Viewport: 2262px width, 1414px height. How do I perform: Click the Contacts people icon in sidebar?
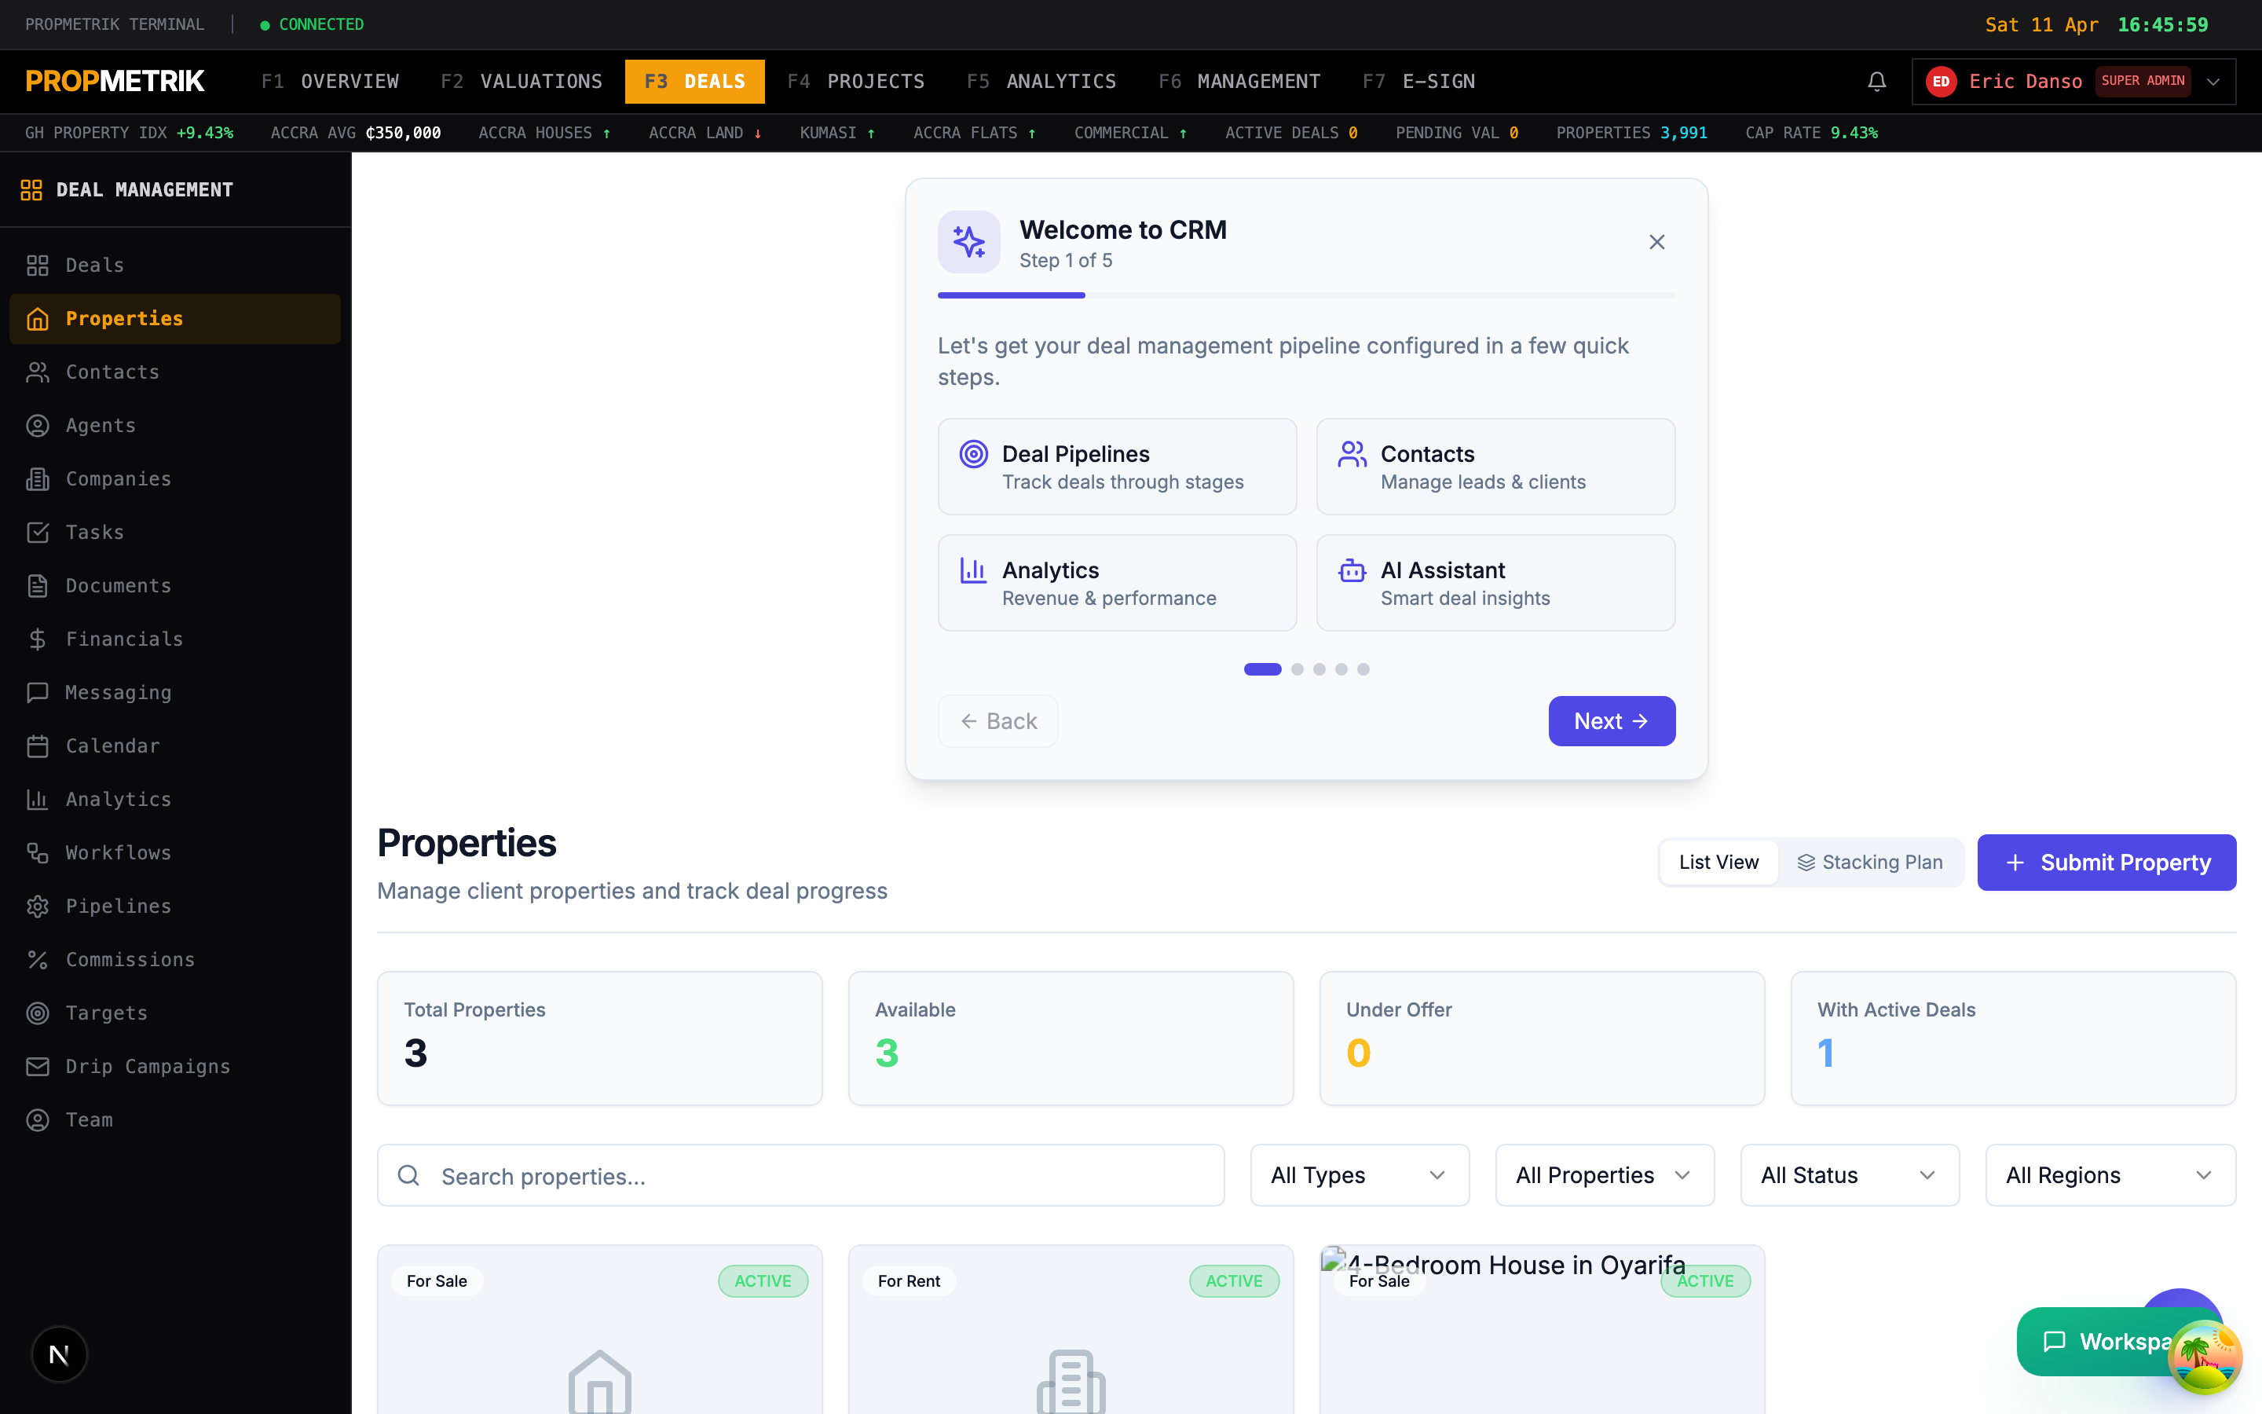click(x=38, y=372)
